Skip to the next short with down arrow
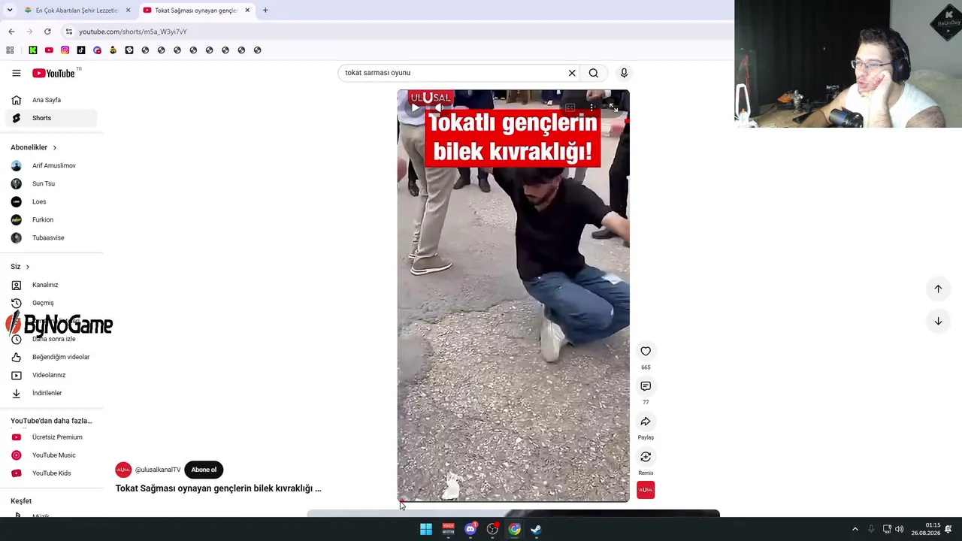 [938, 321]
